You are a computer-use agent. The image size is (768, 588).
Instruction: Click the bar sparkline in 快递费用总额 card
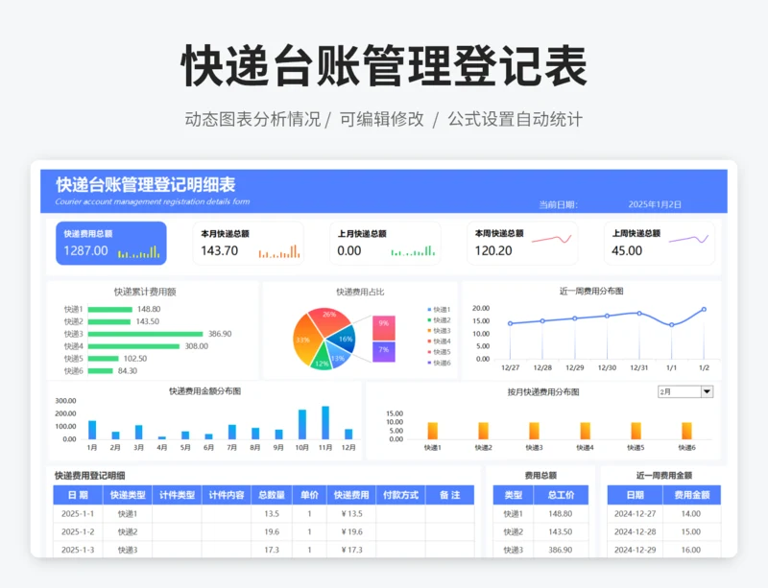pyautogui.click(x=139, y=253)
